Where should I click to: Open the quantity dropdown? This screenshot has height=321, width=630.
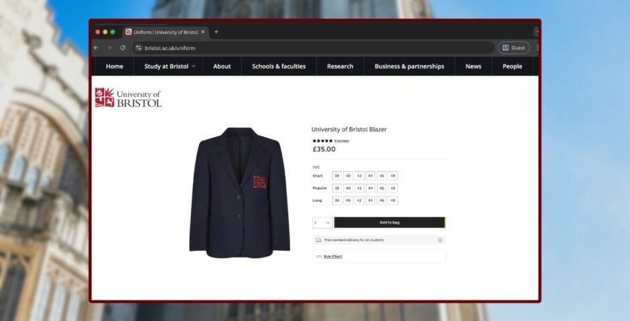pyautogui.click(x=322, y=223)
